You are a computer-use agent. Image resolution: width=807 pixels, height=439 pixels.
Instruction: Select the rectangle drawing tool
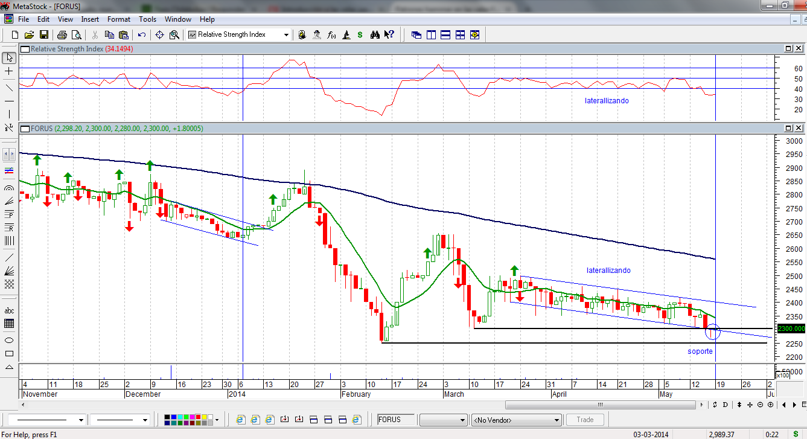[9, 354]
